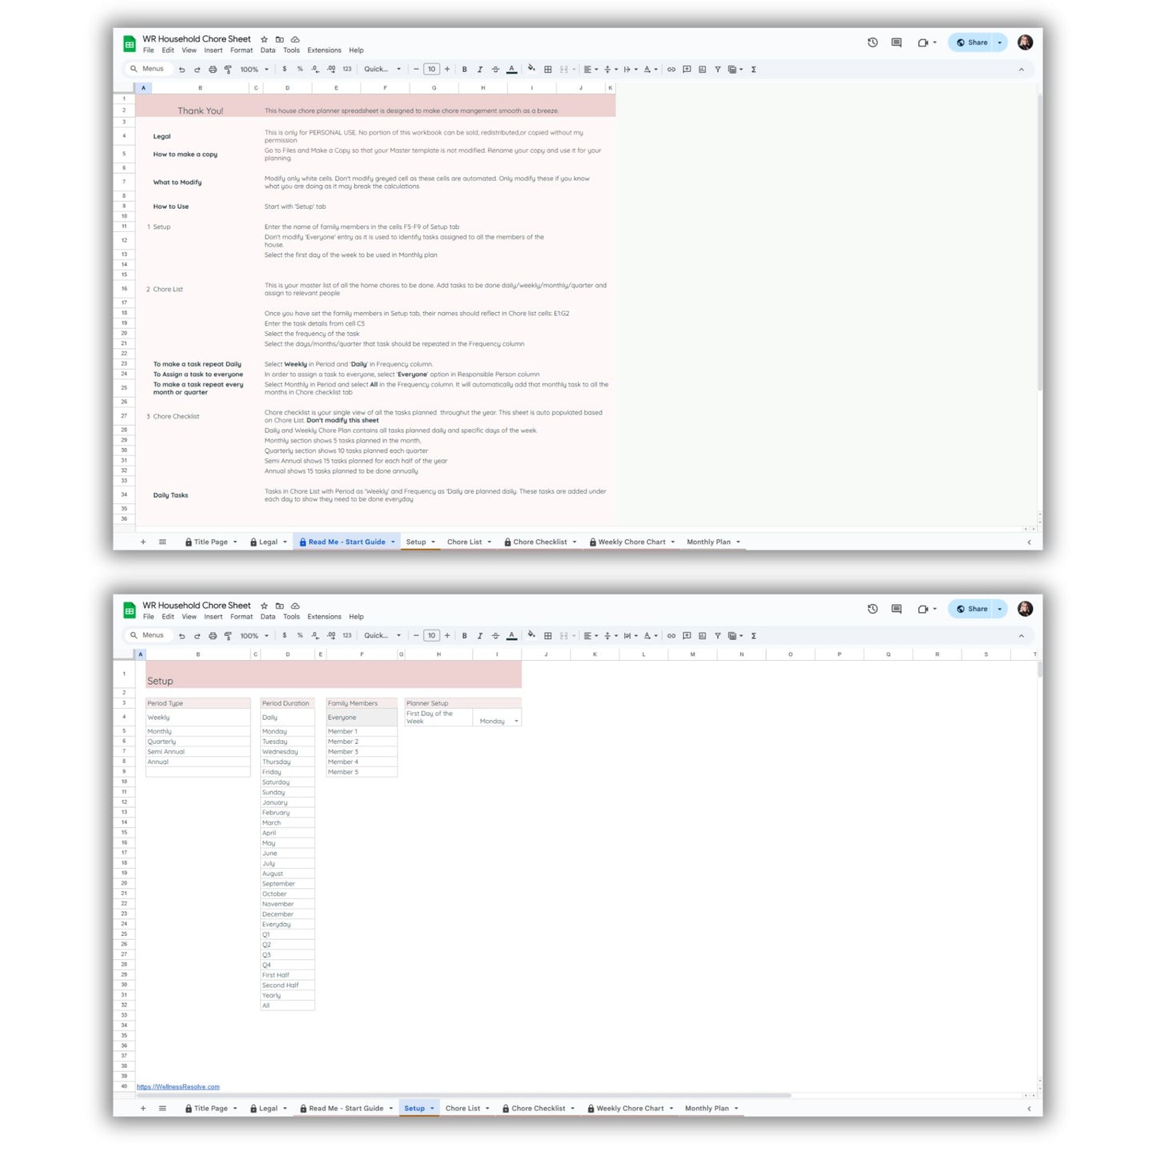Screen dimensions: 1156x1156
Task: Click Share button in the Read Me window
Action: pyautogui.click(x=972, y=42)
